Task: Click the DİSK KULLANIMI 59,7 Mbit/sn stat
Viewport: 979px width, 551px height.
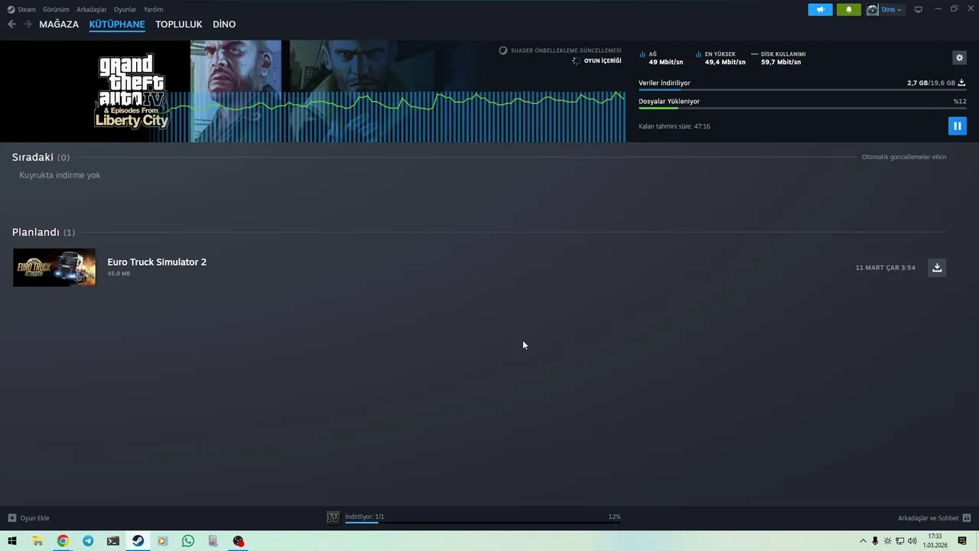Action: click(x=779, y=58)
